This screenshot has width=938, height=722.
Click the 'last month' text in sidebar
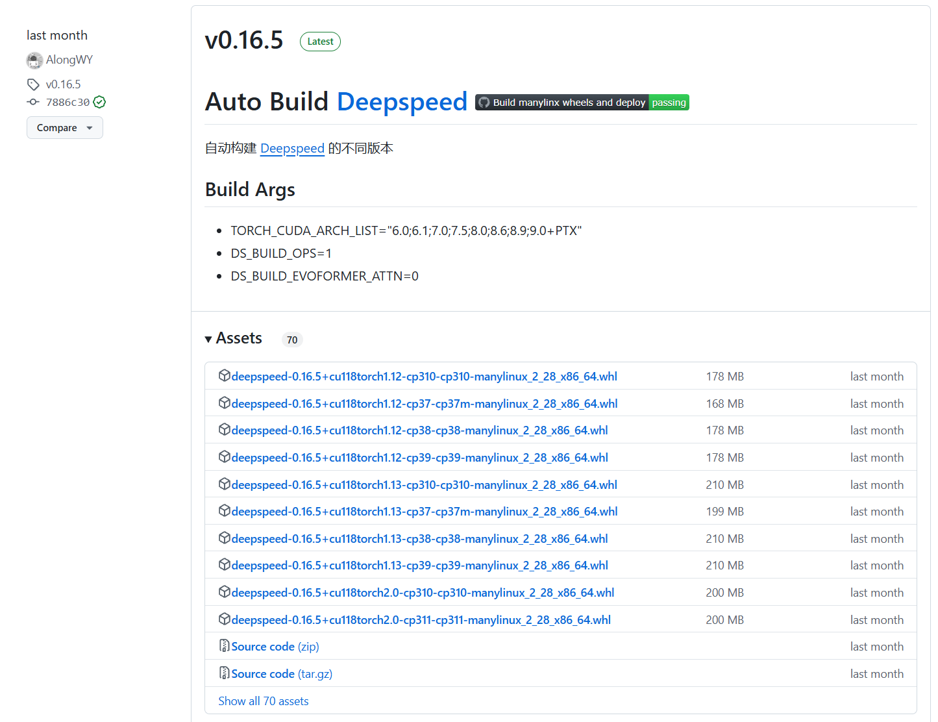57,35
